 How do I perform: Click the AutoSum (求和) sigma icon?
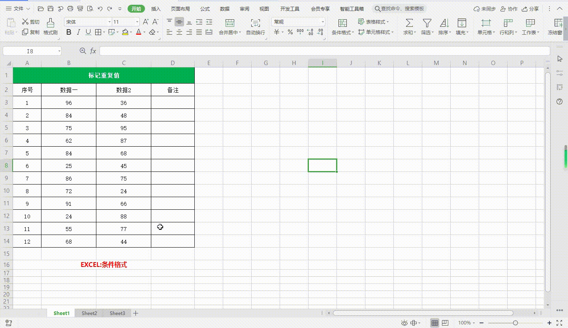409,23
